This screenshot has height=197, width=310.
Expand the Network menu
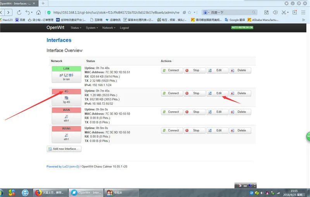(109, 28)
